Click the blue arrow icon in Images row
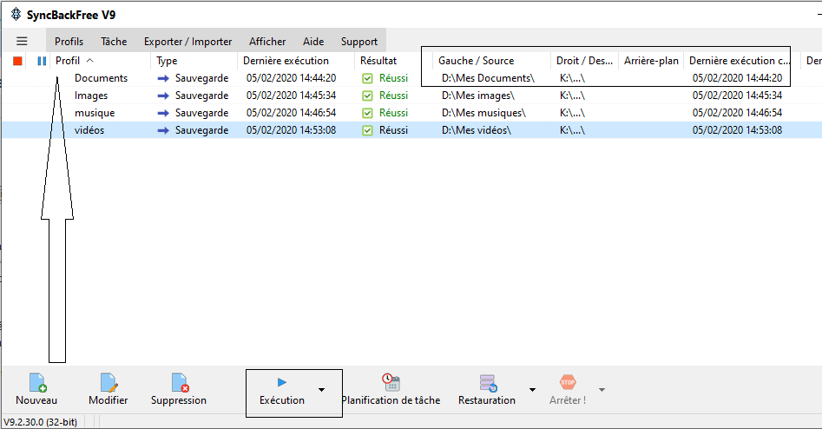 pyautogui.click(x=163, y=96)
